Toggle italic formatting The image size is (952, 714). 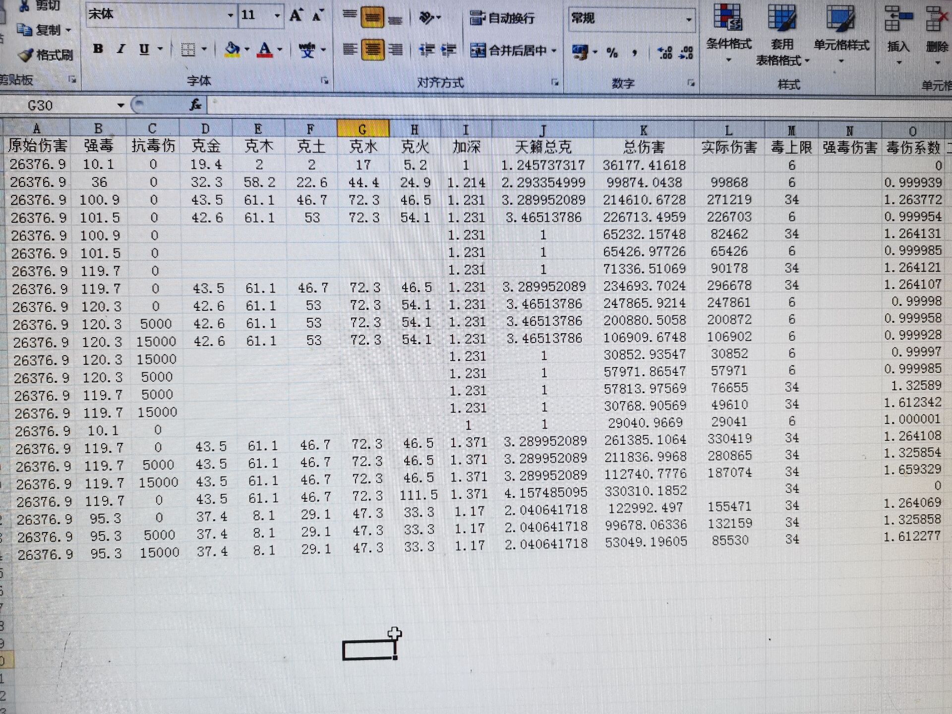coord(120,49)
